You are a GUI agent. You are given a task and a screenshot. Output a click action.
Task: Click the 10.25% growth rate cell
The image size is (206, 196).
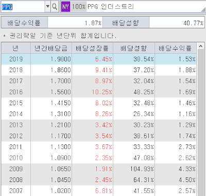click(x=93, y=92)
